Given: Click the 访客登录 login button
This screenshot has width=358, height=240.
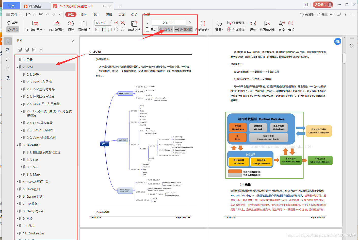Looking at the screenshot, I should 323,4.
